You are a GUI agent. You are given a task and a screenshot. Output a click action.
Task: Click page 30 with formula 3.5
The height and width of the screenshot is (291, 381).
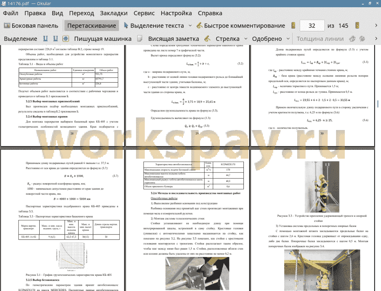313,96
